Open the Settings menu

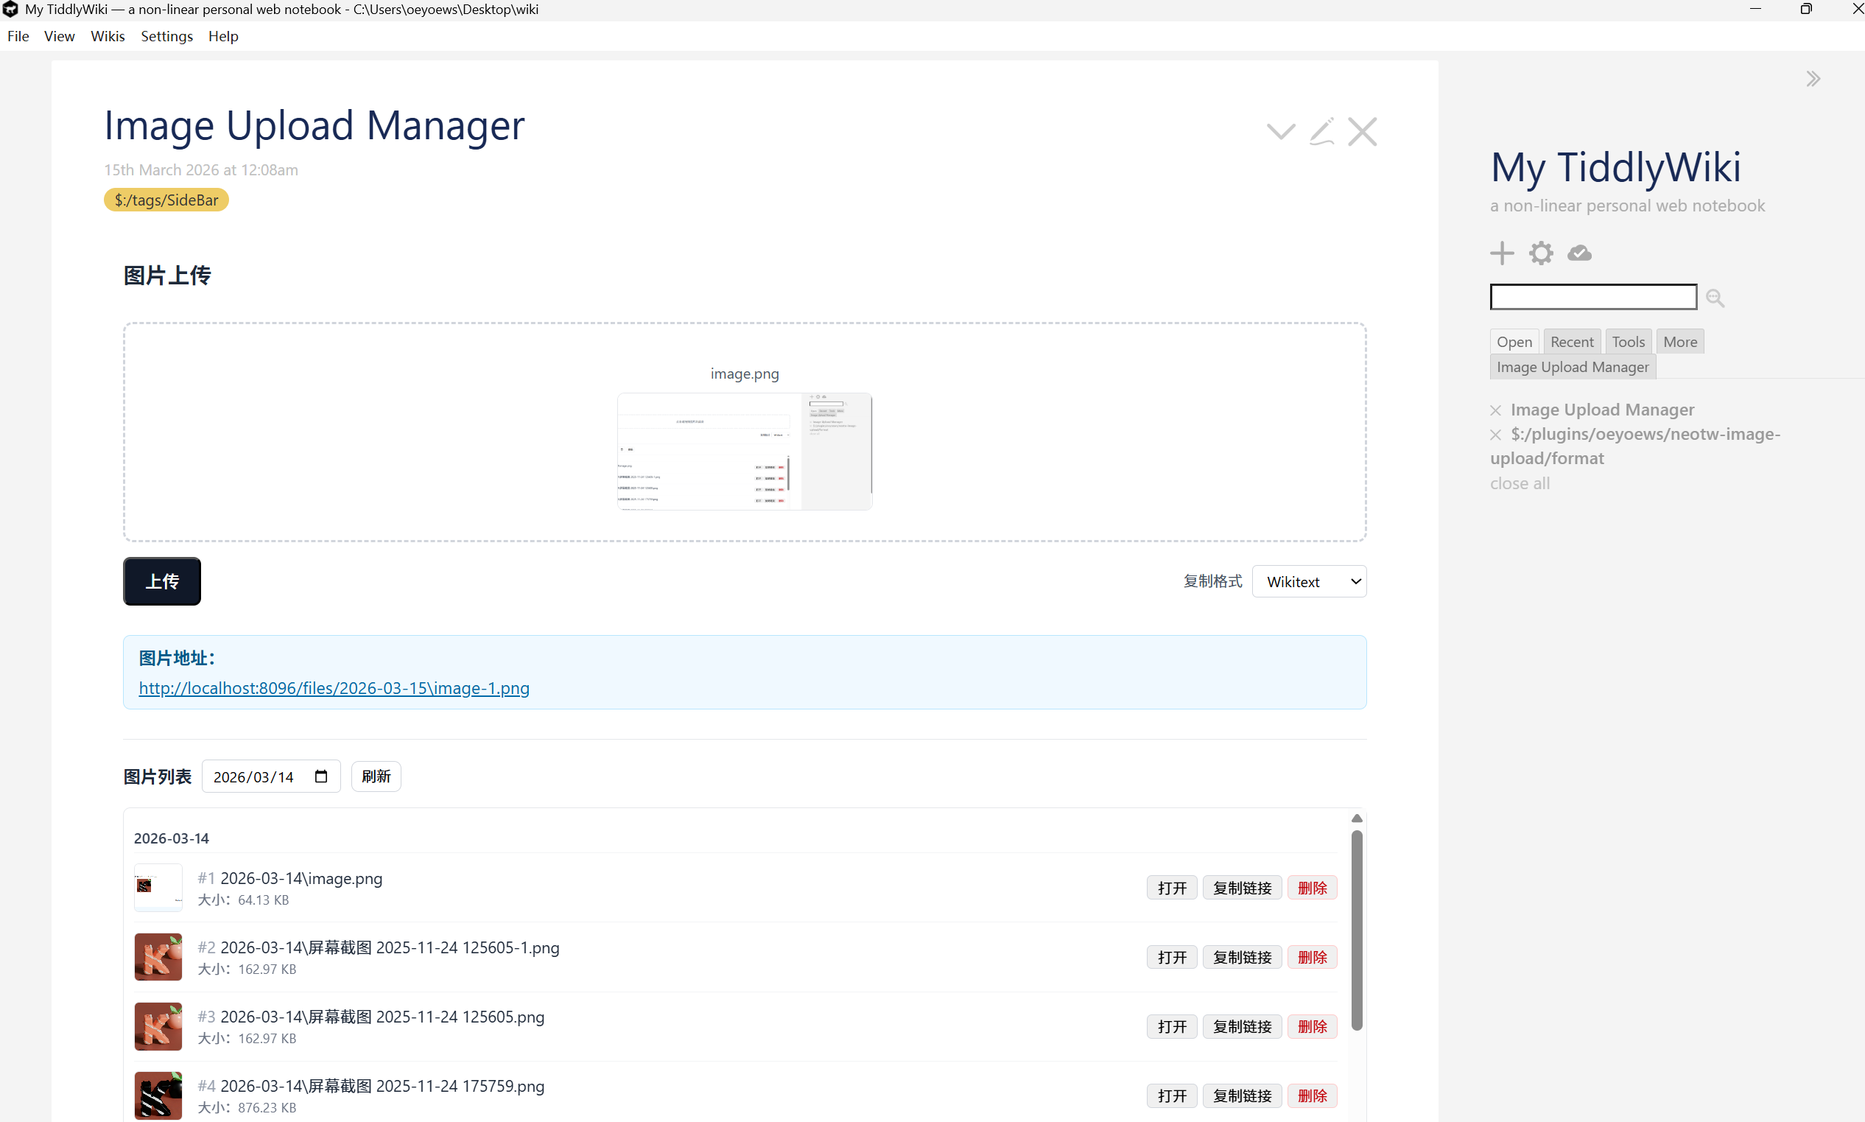pos(166,36)
